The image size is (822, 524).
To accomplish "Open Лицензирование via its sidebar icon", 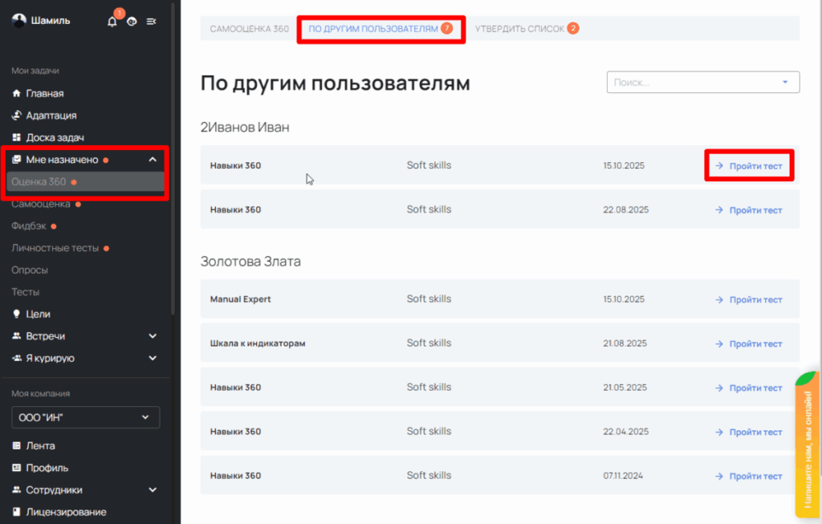I will pos(17,512).
